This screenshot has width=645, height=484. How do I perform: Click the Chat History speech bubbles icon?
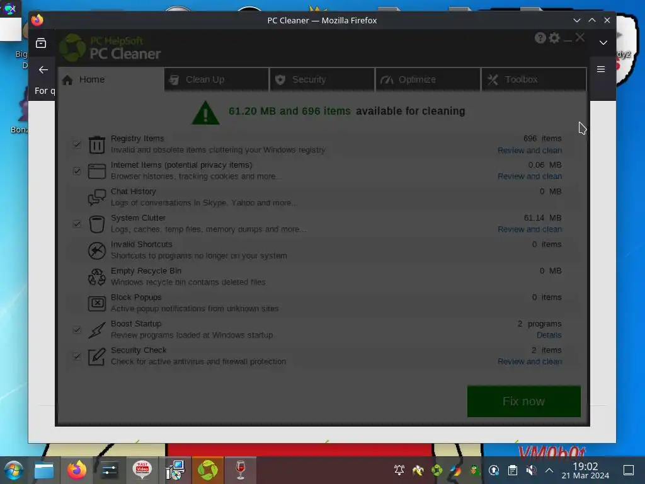97,197
